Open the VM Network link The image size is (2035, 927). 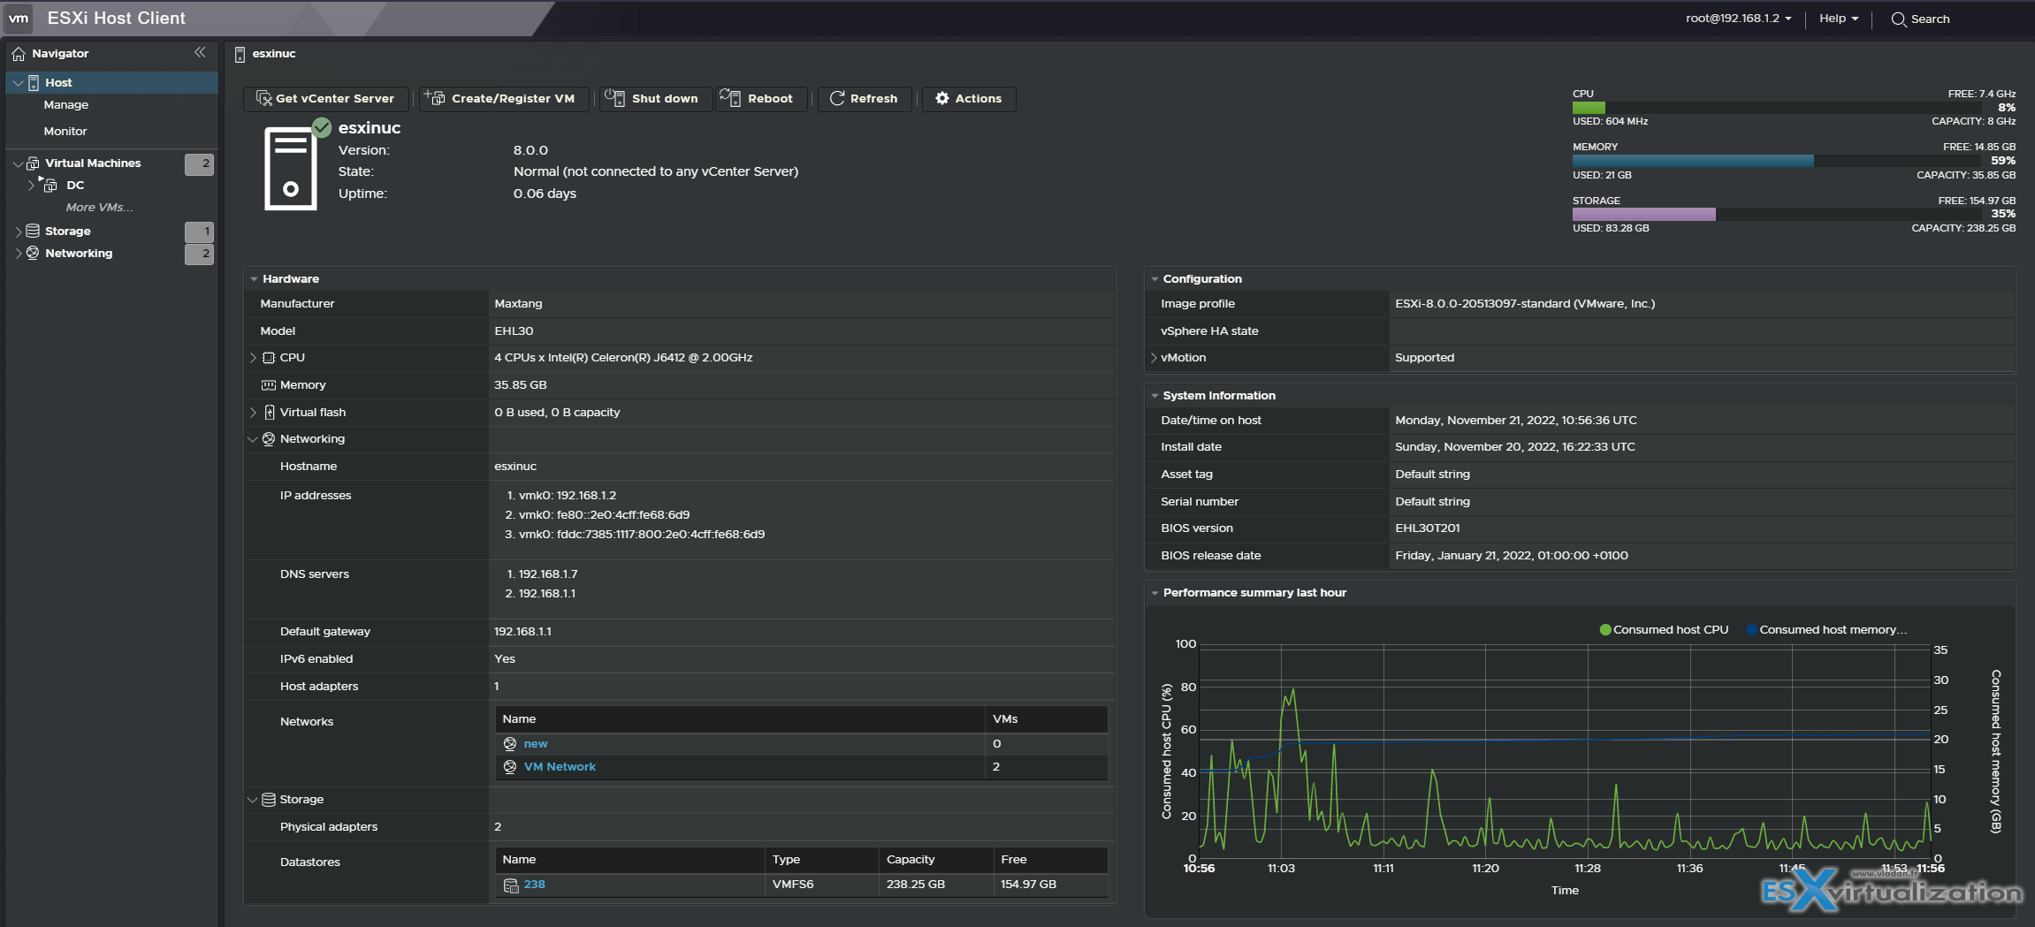(560, 767)
